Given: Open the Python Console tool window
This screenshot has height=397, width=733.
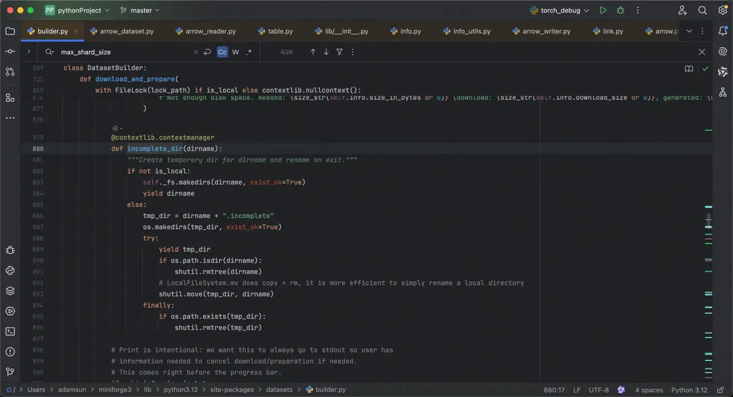Looking at the screenshot, I should 10,271.
